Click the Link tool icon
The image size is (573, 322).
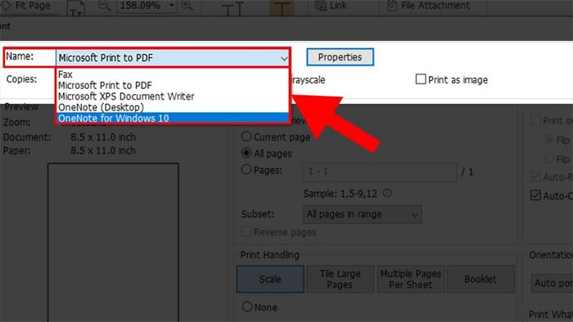tap(321, 6)
